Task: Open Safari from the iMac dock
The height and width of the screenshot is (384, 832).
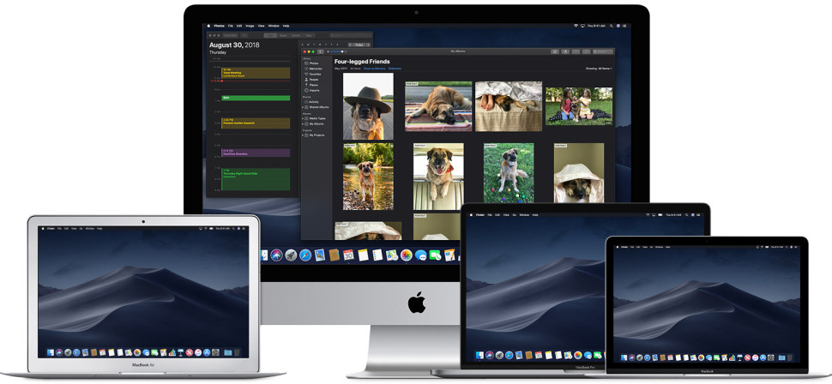Action: (x=305, y=255)
